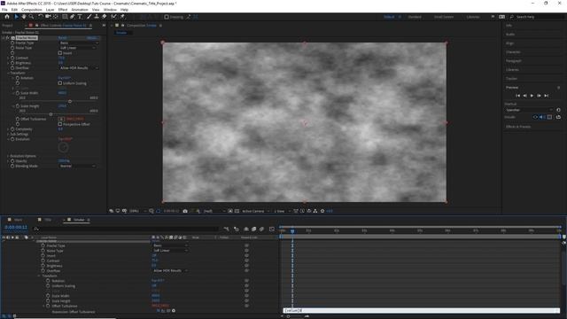
Task: Select the Clone Stamp tool
Action: 97,17
